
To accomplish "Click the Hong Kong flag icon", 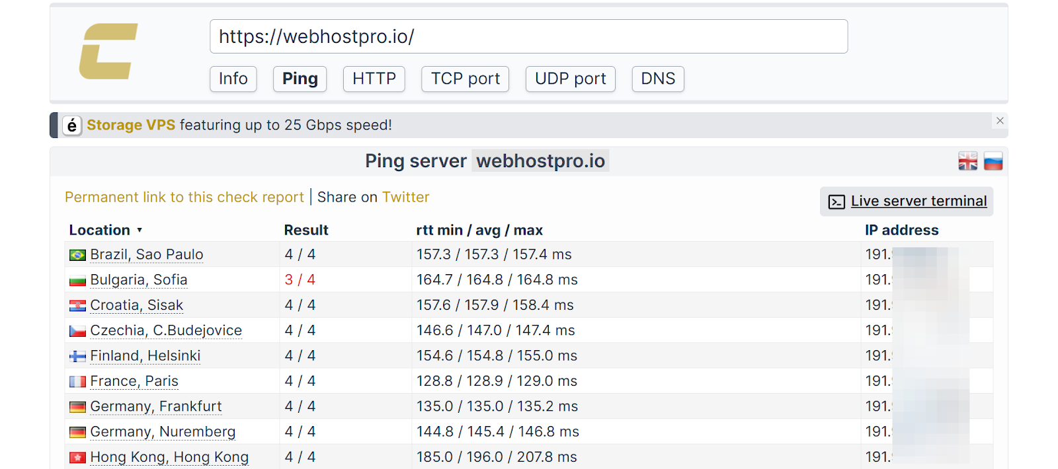I will 77,458.
